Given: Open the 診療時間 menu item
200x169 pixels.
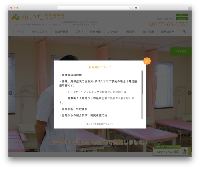Looking at the screenshot, I should click(x=95, y=32).
